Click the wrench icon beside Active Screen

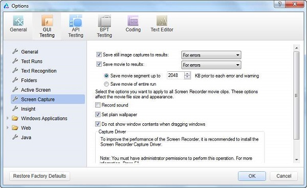pyautogui.click(x=15, y=90)
